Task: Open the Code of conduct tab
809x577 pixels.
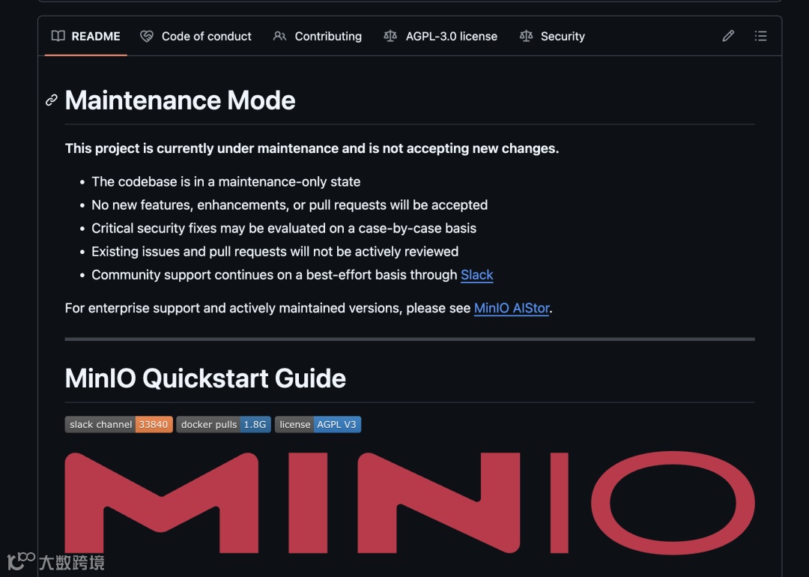Action: click(196, 36)
